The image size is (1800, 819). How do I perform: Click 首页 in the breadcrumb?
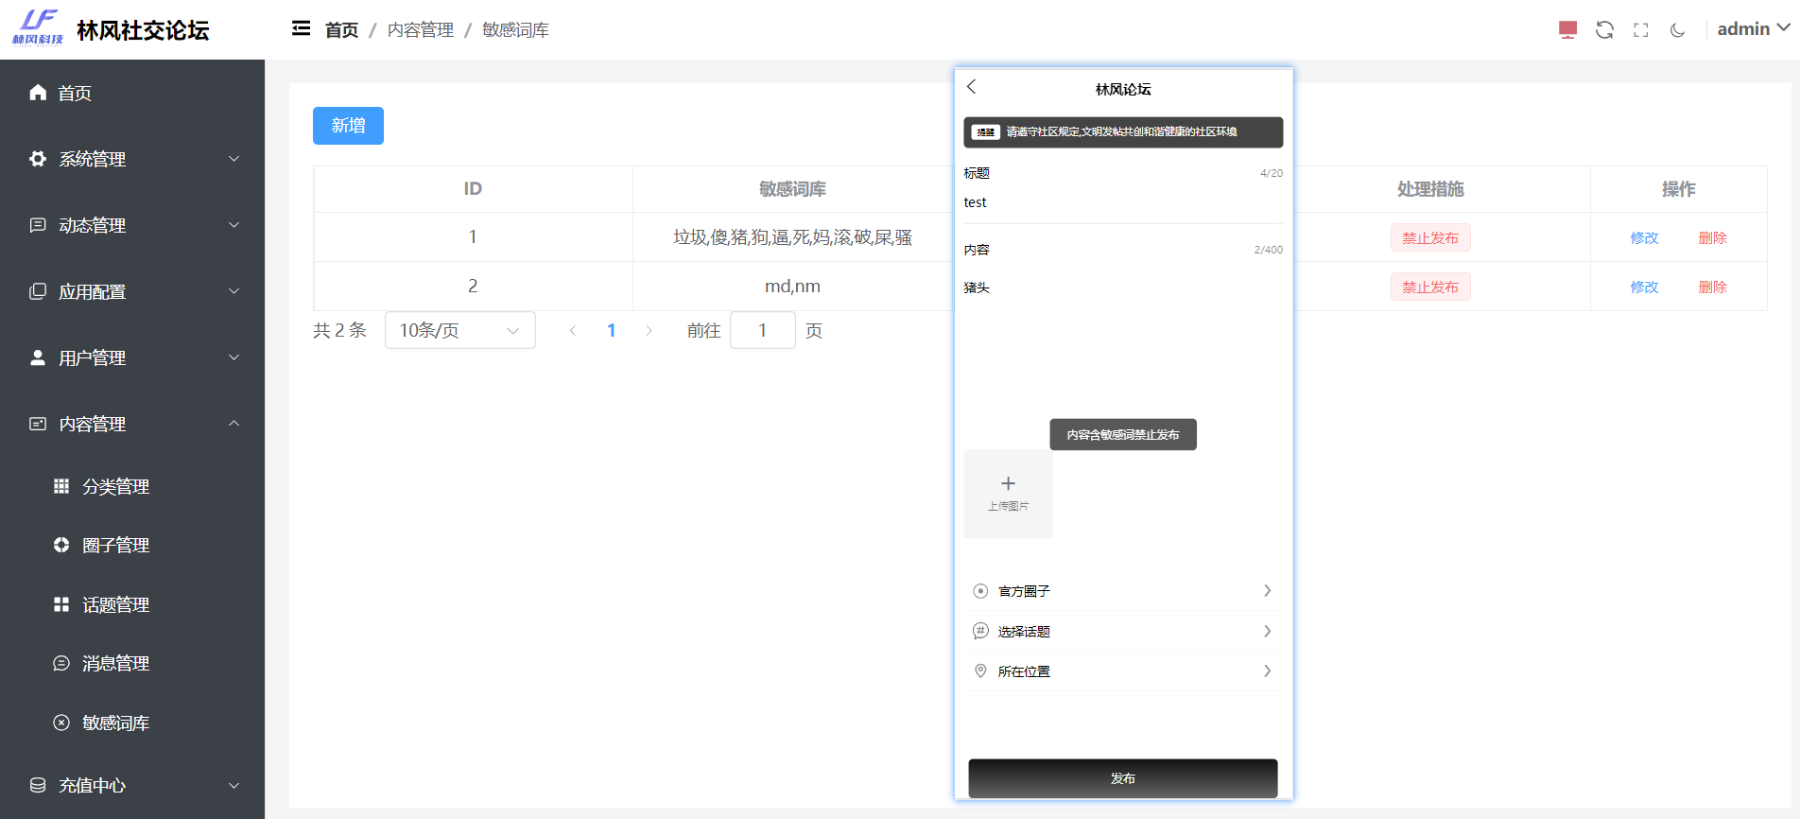tap(341, 30)
